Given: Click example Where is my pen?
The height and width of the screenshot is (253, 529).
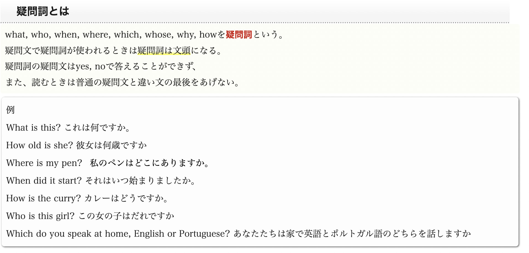Looking at the screenshot, I should pos(44,163).
